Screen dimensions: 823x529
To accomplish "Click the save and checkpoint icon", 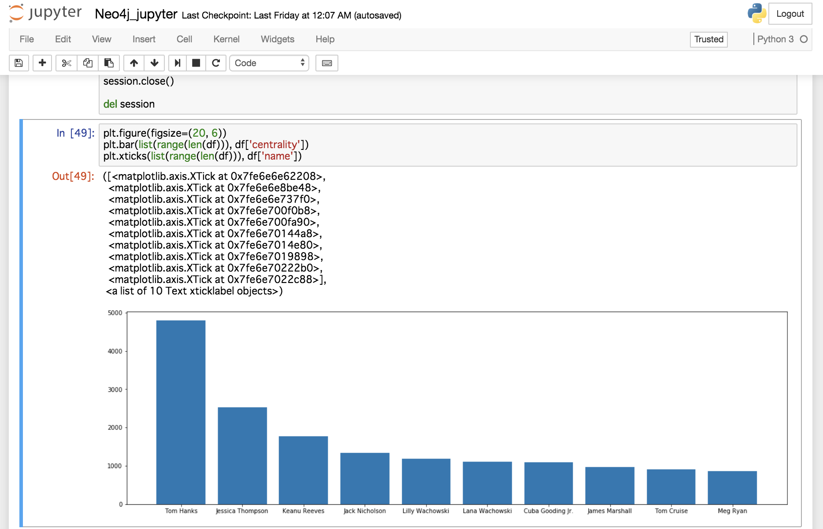I will (x=19, y=63).
